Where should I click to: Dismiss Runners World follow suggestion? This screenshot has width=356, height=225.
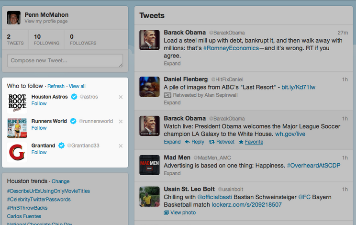[x=121, y=122]
